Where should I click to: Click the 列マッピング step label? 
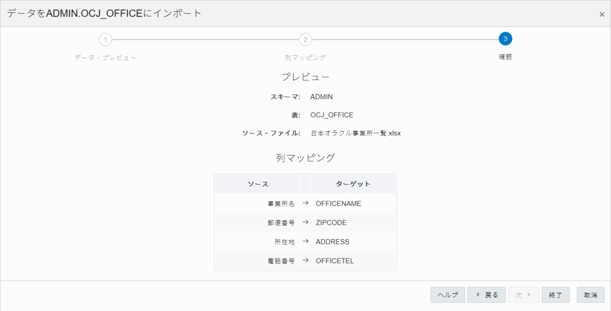[x=305, y=58]
